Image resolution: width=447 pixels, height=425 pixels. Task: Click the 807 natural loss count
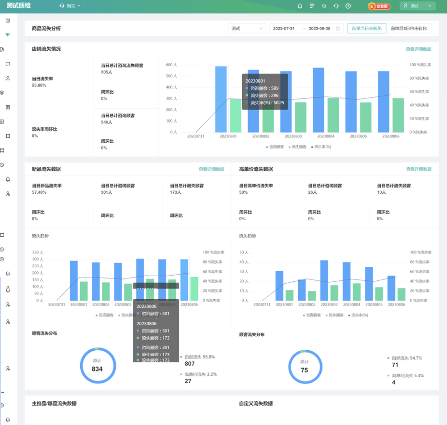189,364
